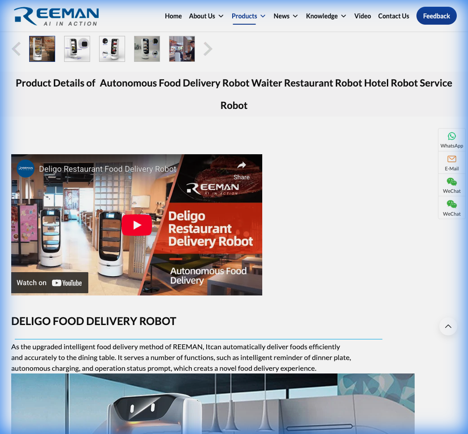Viewport: 468px width, 434px height.
Task: Open the first WeChat icon
Action: coord(451,185)
